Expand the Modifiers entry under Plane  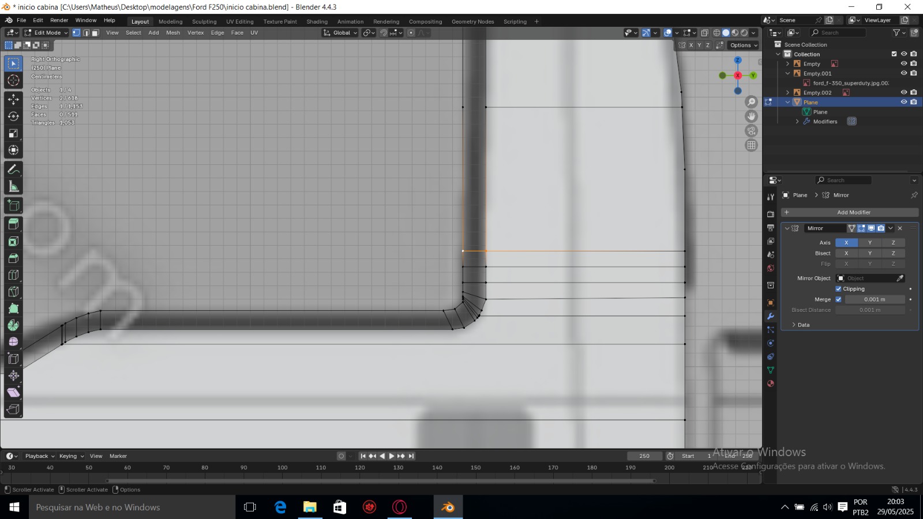coord(797,122)
